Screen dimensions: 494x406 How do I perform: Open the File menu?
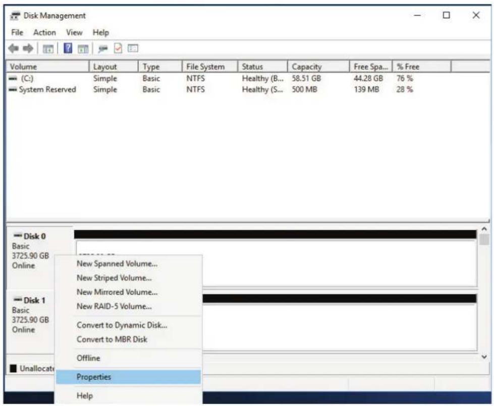pos(17,32)
